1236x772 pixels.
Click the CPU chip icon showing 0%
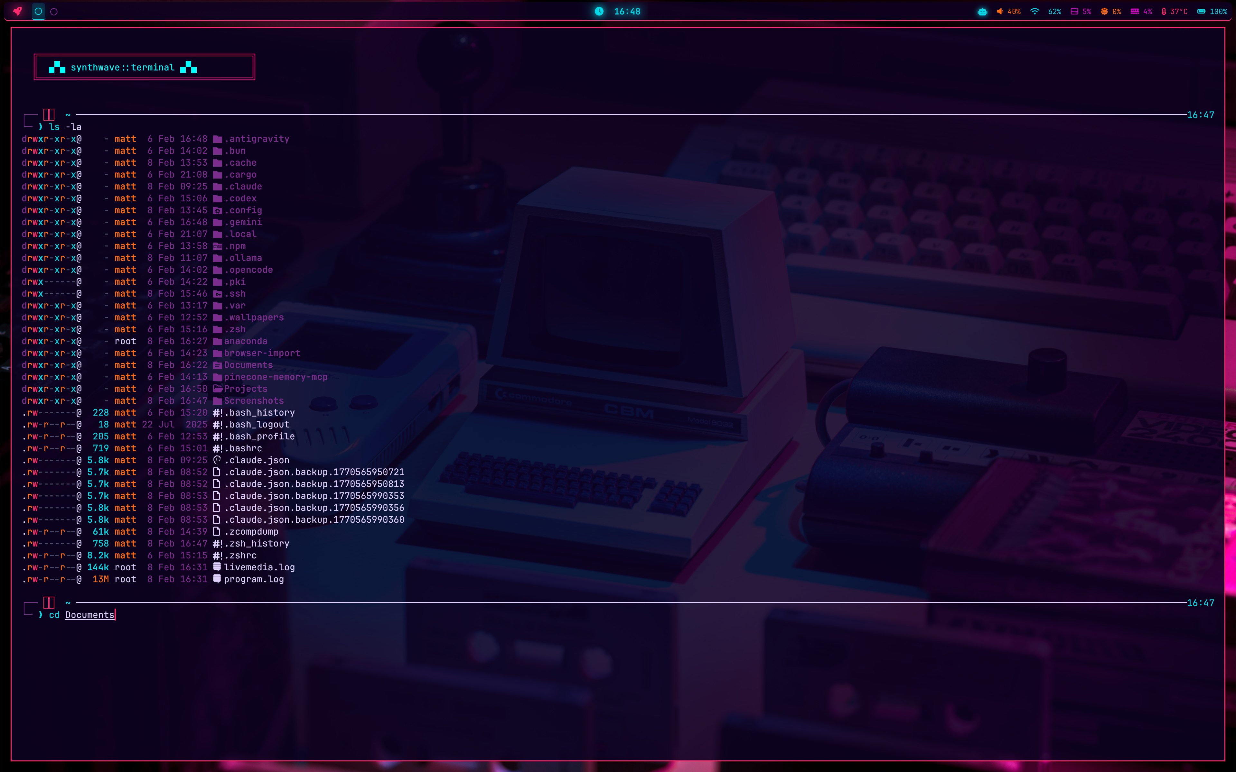pyautogui.click(x=1104, y=12)
